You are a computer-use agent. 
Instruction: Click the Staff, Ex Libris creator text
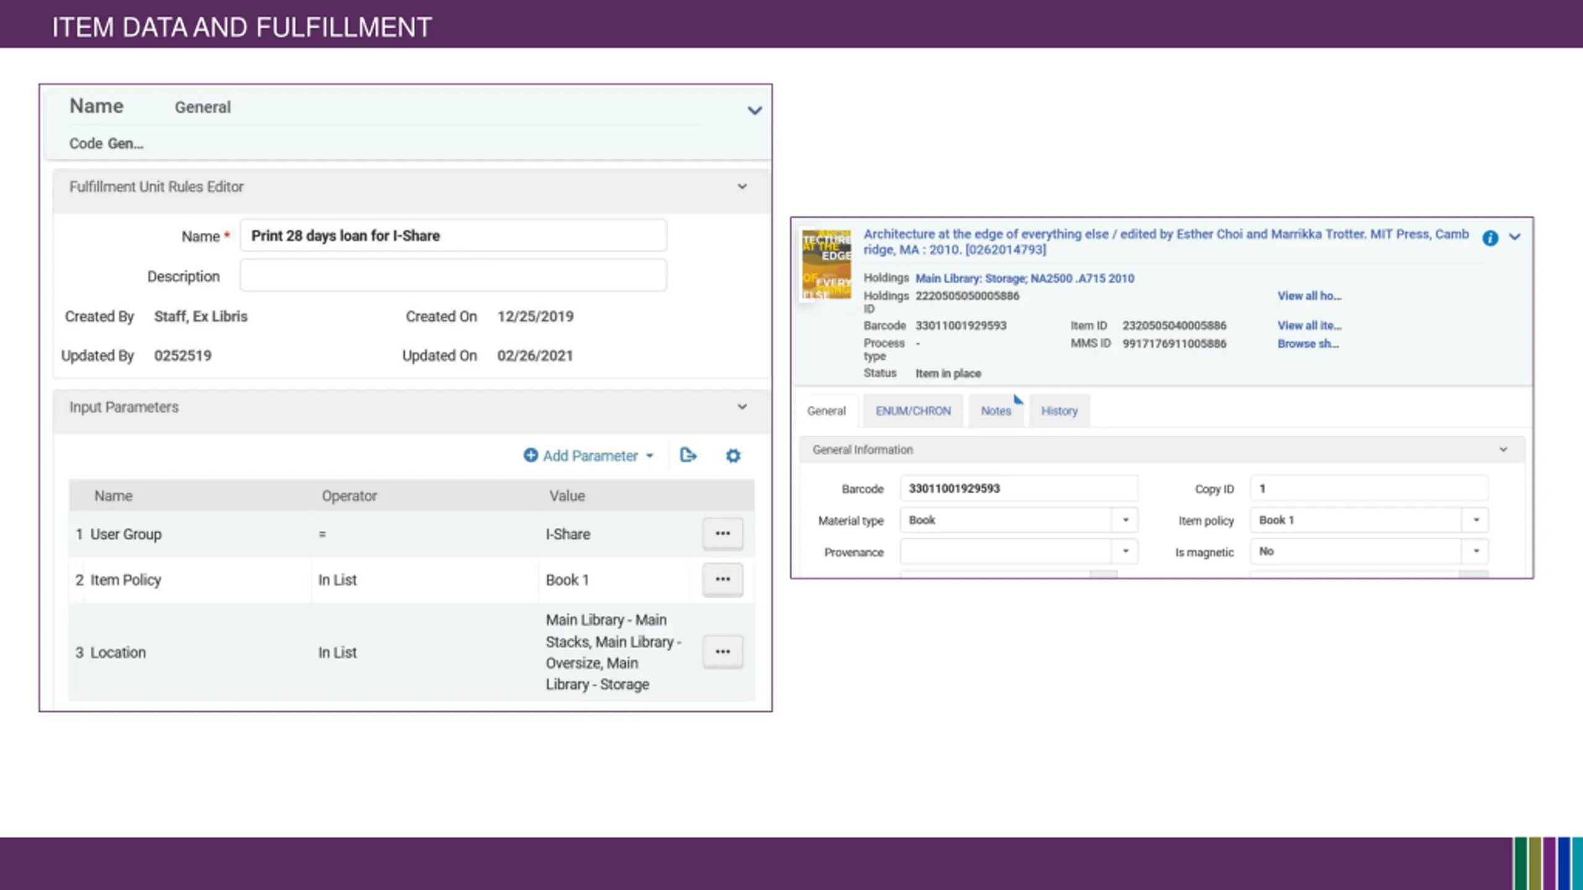[200, 316]
